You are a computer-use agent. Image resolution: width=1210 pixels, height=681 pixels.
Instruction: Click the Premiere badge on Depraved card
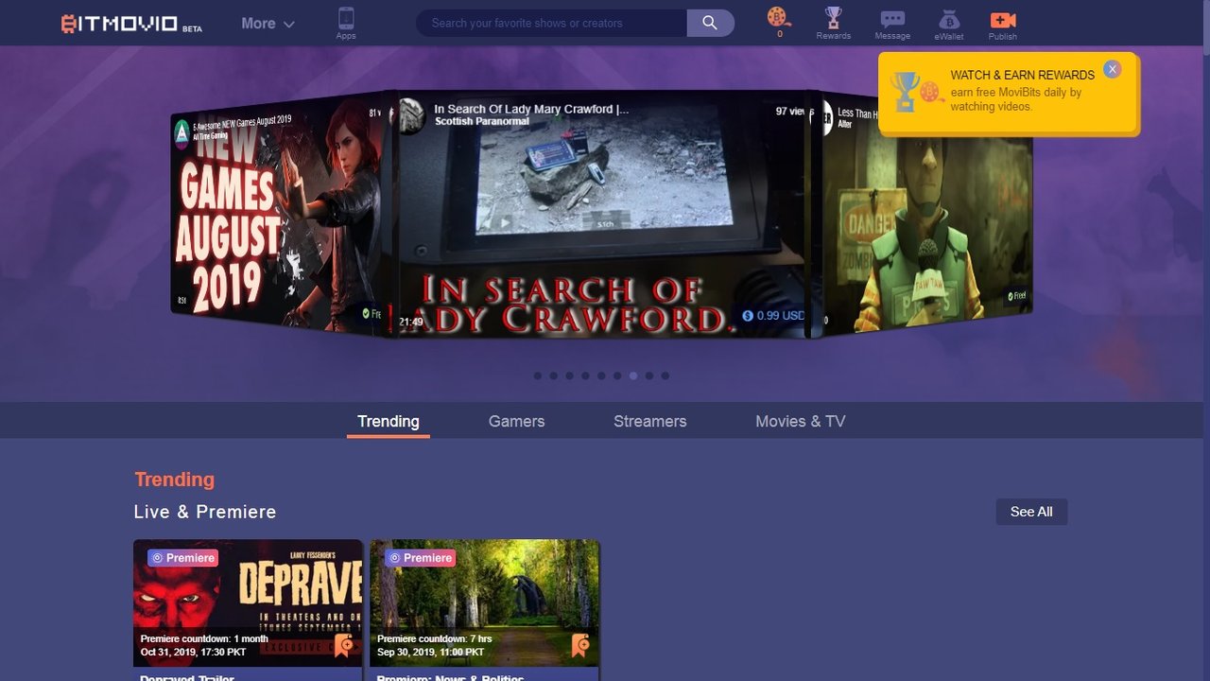182,558
